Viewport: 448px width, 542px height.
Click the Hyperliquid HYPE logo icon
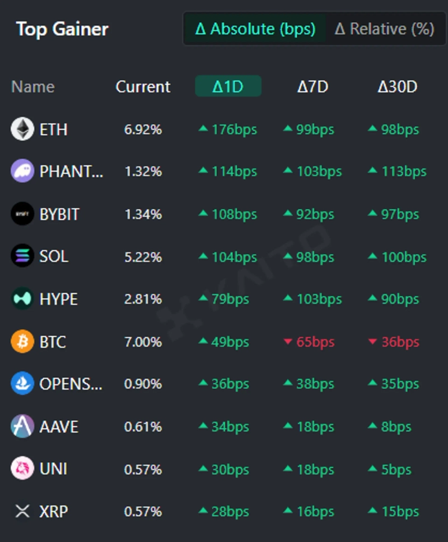(x=22, y=299)
